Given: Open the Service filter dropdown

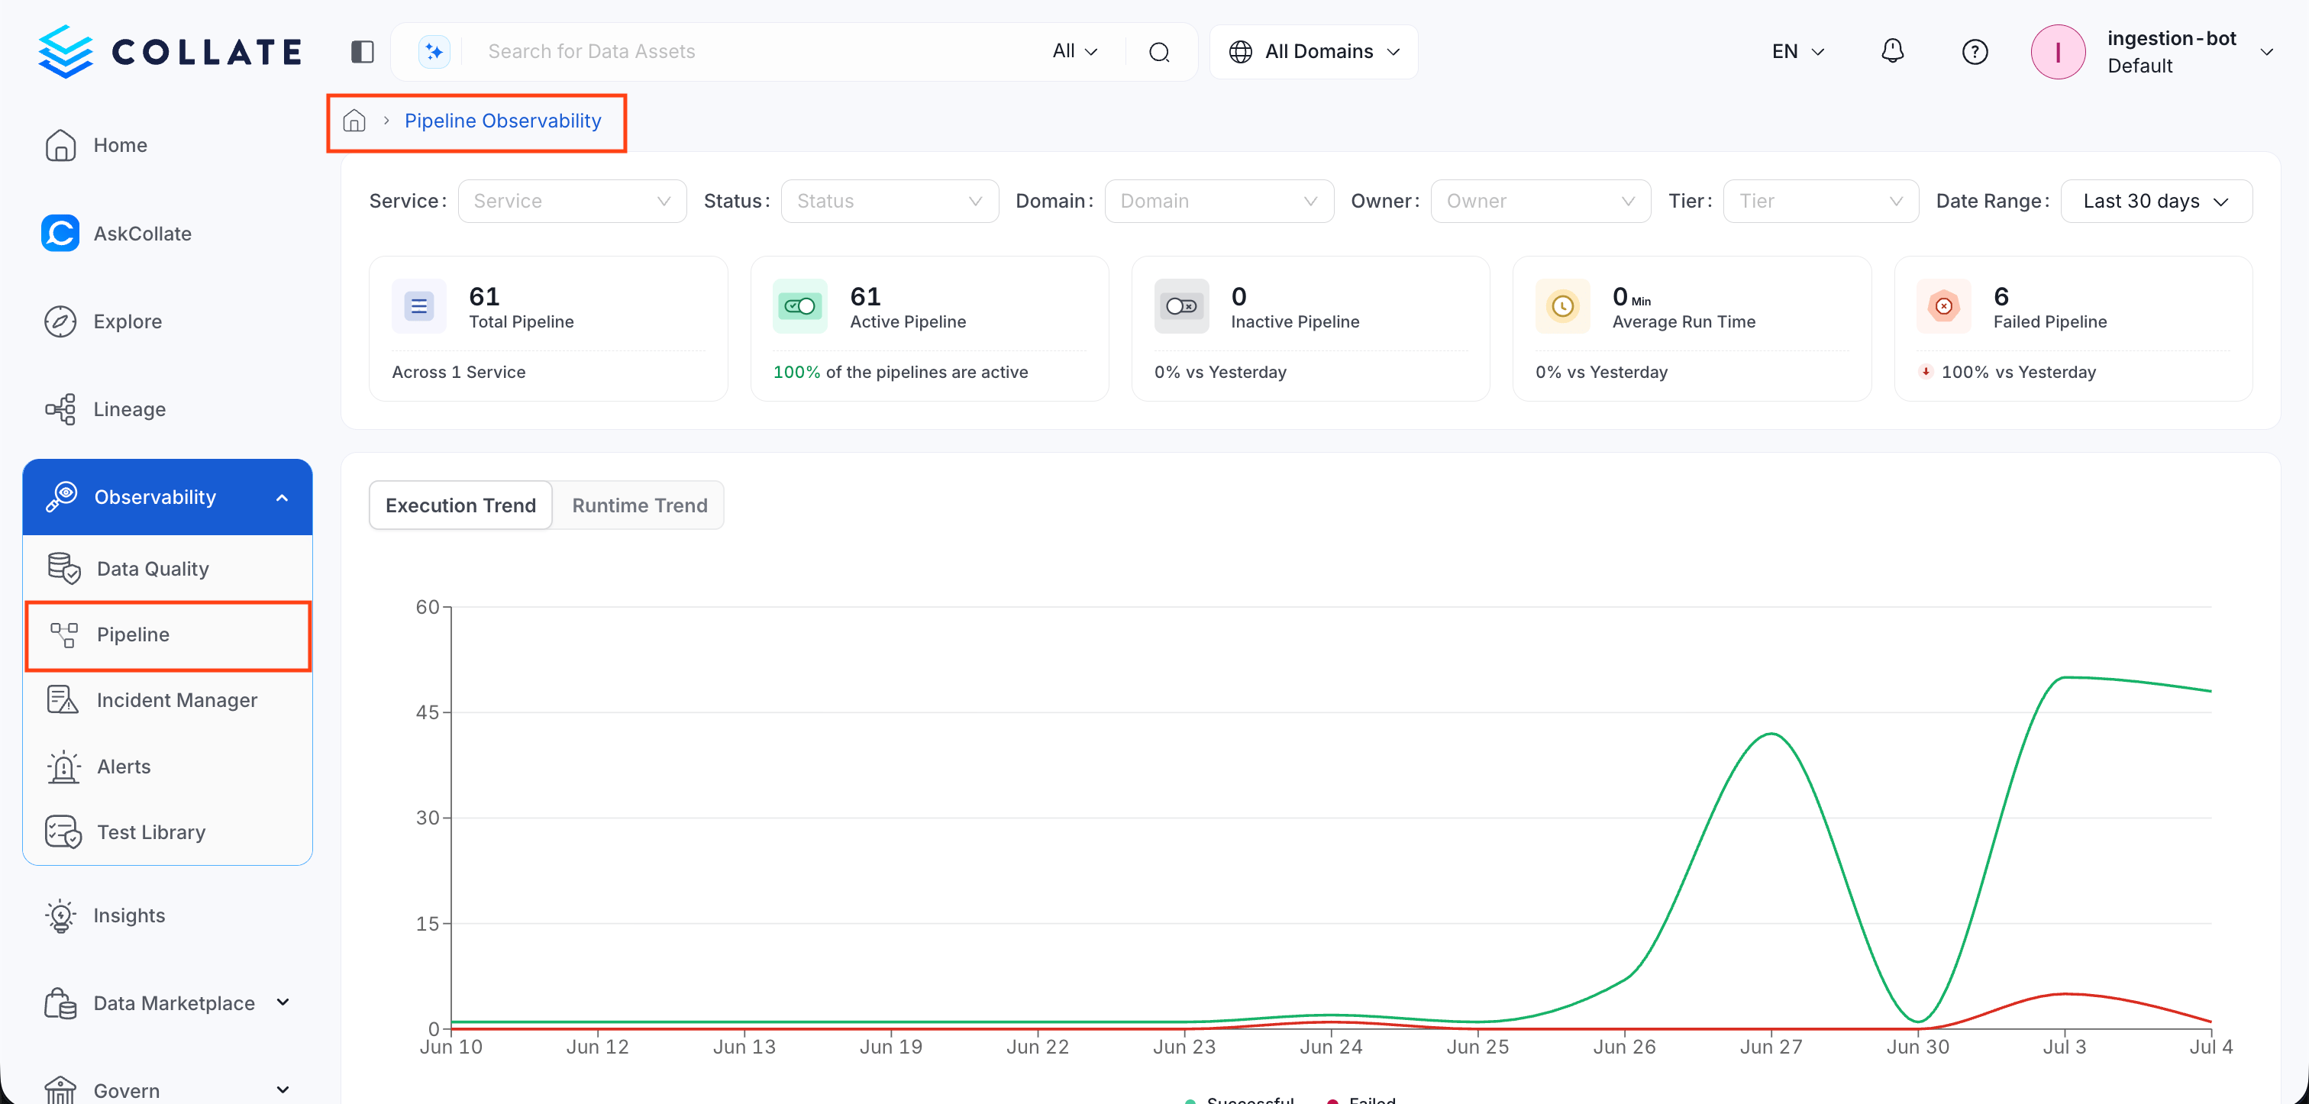Looking at the screenshot, I should click(x=572, y=201).
